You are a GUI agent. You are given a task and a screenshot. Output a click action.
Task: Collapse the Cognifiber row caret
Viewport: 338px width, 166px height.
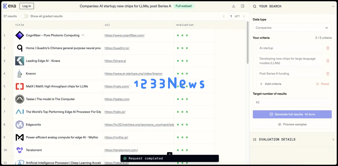[83, 35]
